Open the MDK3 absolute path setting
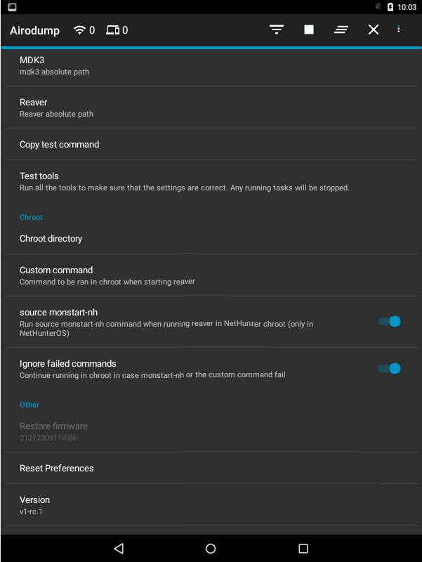 (211, 65)
